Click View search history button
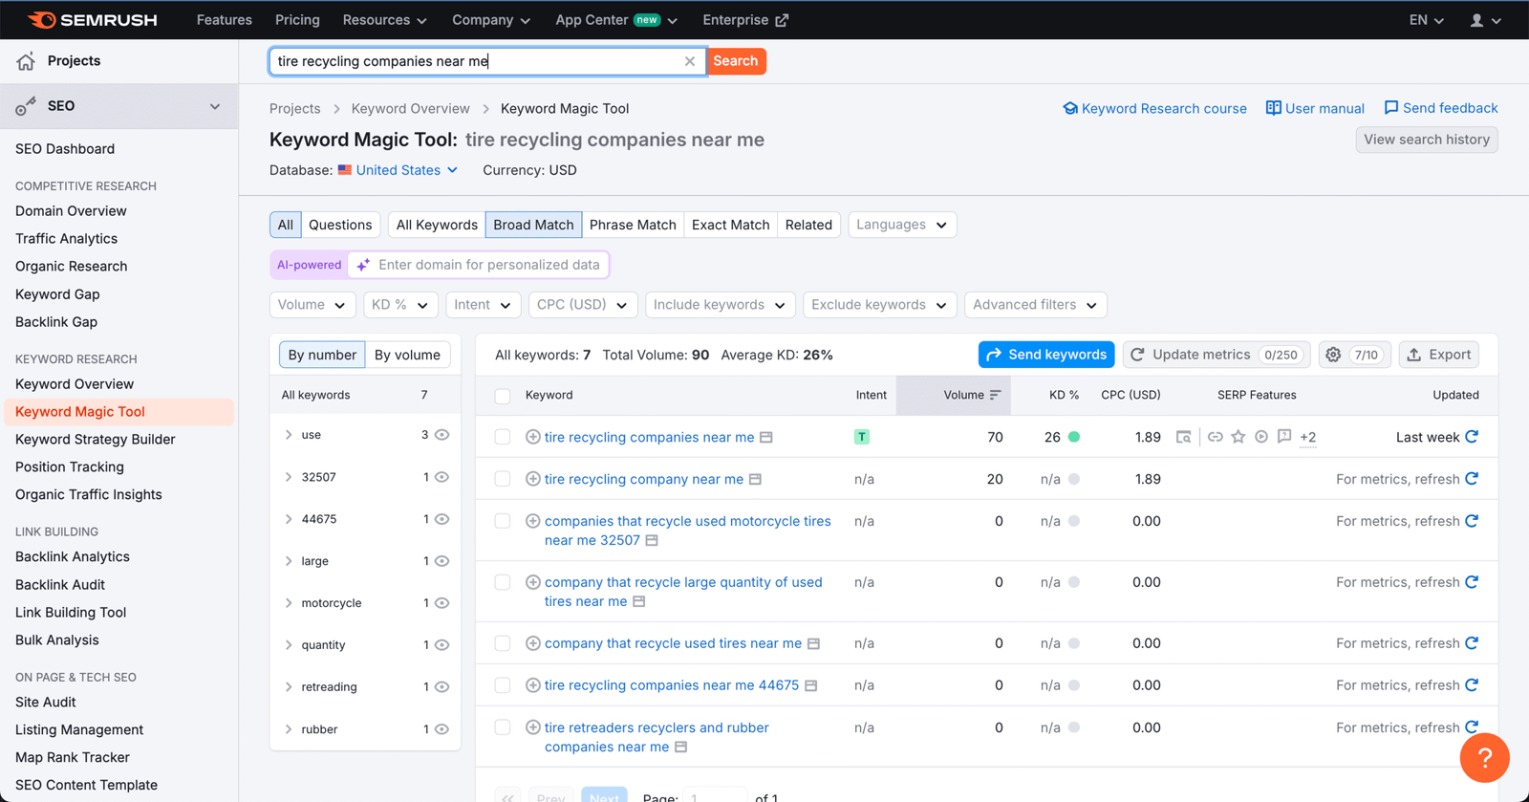 point(1427,140)
